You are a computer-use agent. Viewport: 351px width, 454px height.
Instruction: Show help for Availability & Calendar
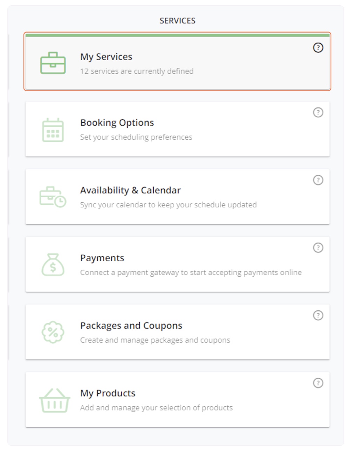point(318,180)
